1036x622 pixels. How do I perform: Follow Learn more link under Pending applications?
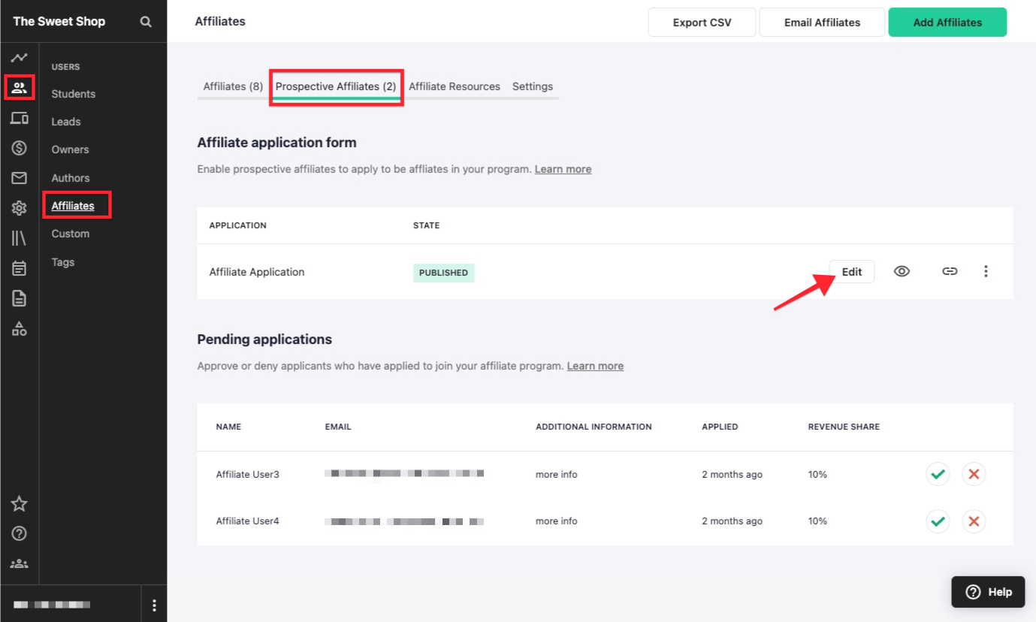(595, 366)
